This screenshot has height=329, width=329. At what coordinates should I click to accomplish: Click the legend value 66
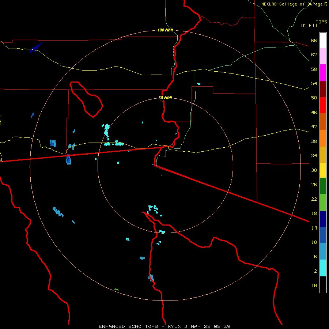(x=314, y=41)
